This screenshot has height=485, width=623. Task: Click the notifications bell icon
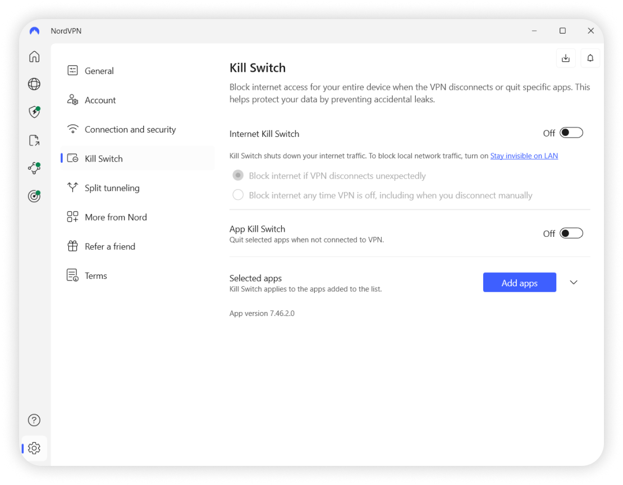[x=590, y=58]
